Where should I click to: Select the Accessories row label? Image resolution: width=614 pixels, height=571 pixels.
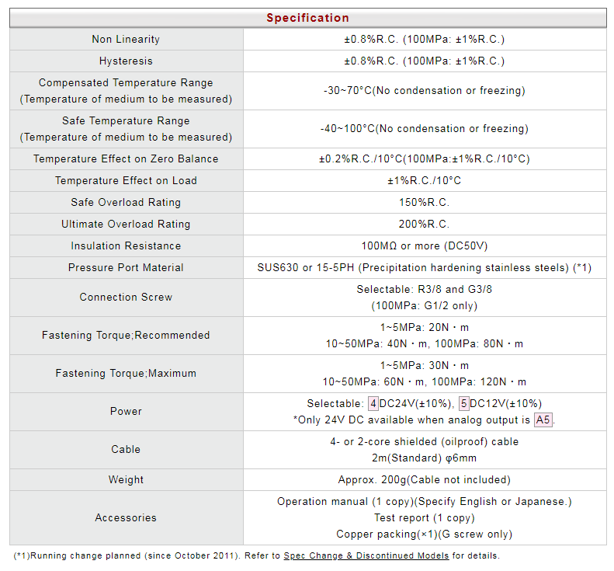126,517
